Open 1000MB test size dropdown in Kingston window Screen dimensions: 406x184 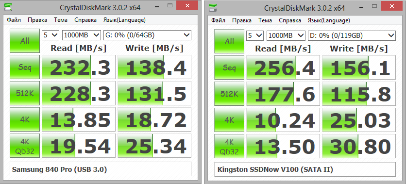286,35
